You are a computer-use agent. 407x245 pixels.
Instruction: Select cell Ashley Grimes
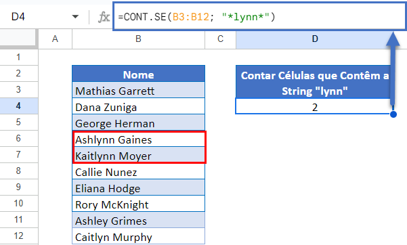pos(138,220)
